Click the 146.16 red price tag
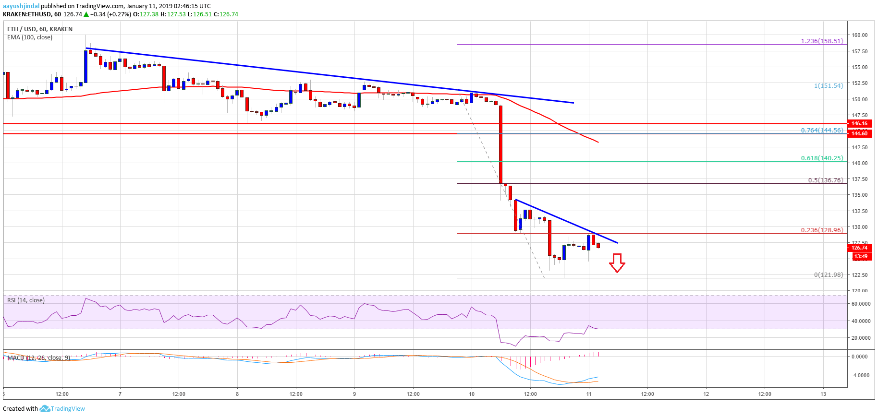 (859, 124)
